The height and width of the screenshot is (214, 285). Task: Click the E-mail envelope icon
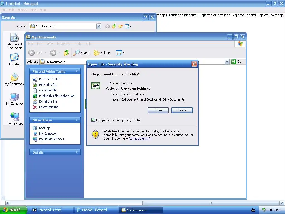point(35,101)
